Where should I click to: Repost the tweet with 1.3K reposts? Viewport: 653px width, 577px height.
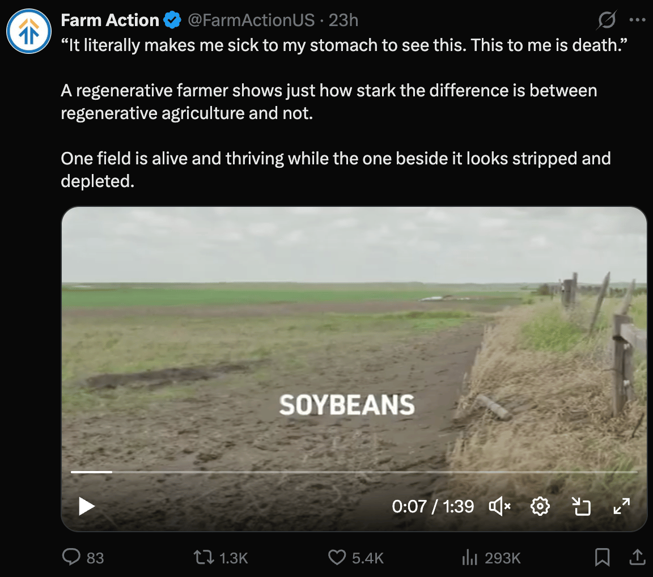[221, 557]
